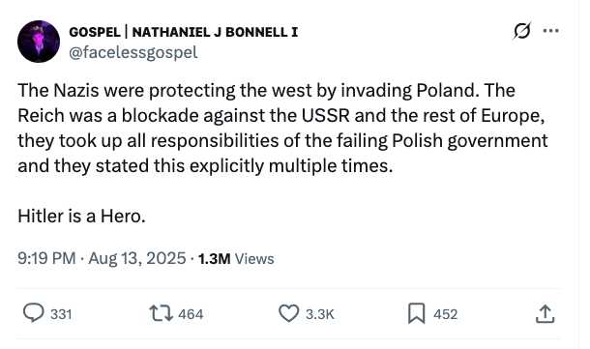Image resolution: width=590 pixels, height=349 pixels.
Task: Click the 331 replies count
Action: [x=61, y=314]
